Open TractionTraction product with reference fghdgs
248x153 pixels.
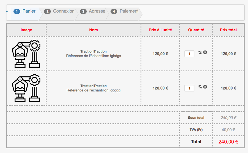coord(93,51)
